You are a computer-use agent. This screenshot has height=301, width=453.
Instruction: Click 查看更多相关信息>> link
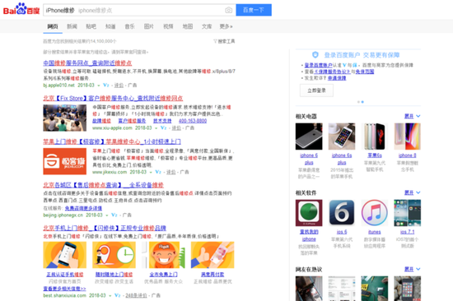point(64,289)
